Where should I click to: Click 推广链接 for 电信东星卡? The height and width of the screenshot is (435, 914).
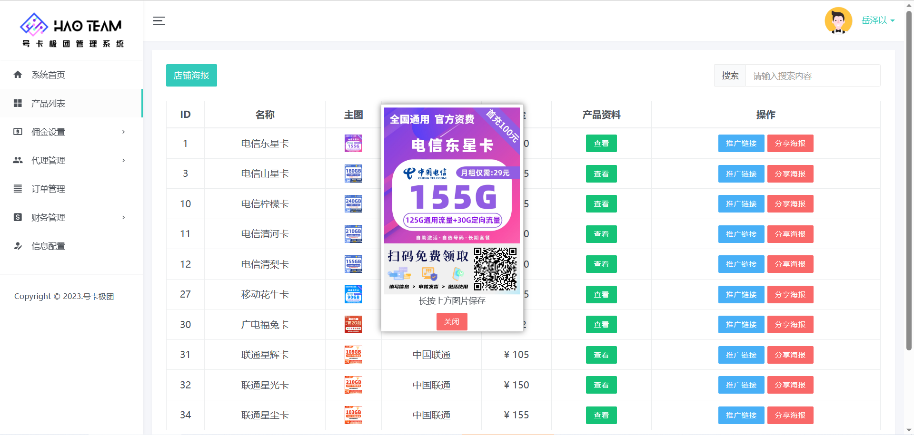[x=741, y=143]
